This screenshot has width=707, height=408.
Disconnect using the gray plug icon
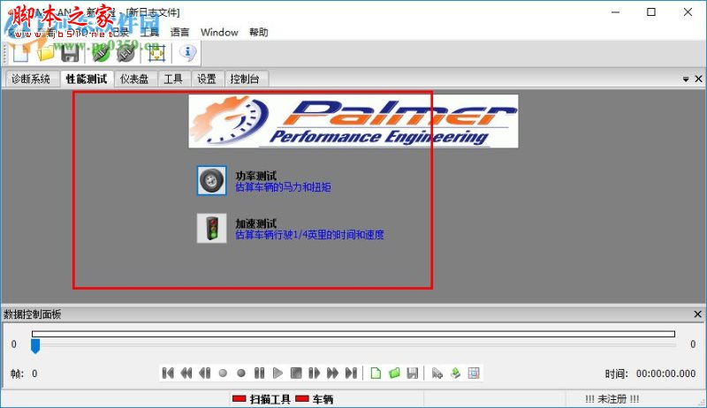click(x=125, y=54)
